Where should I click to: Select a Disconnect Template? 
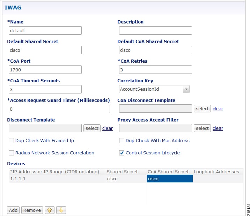point(92,128)
